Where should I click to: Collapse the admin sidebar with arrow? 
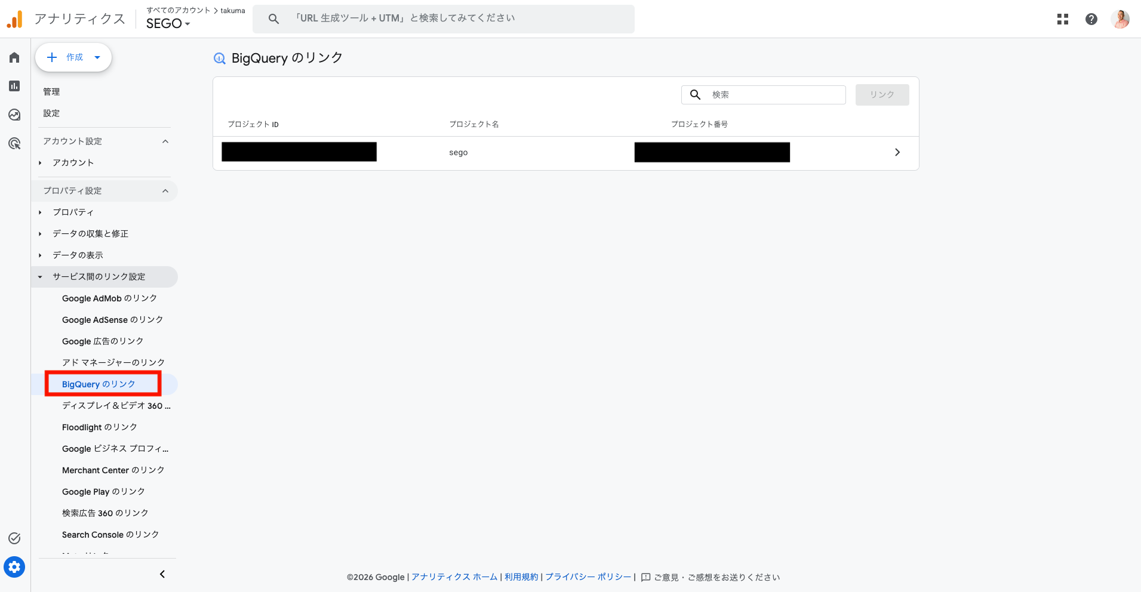click(x=162, y=574)
